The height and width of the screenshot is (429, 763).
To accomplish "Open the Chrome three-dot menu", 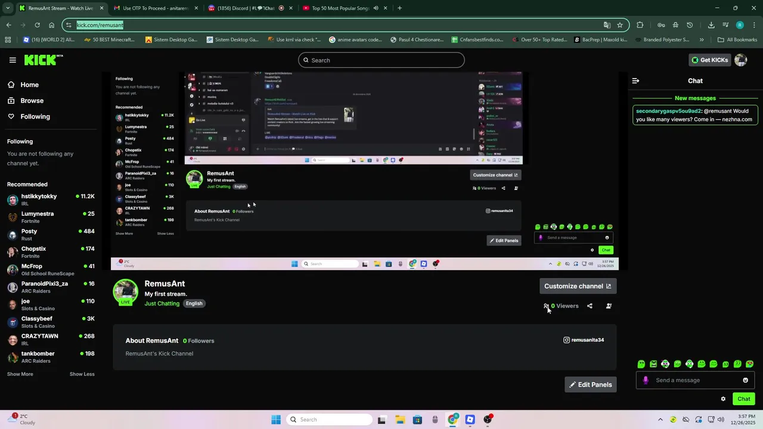I will [x=753, y=25].
